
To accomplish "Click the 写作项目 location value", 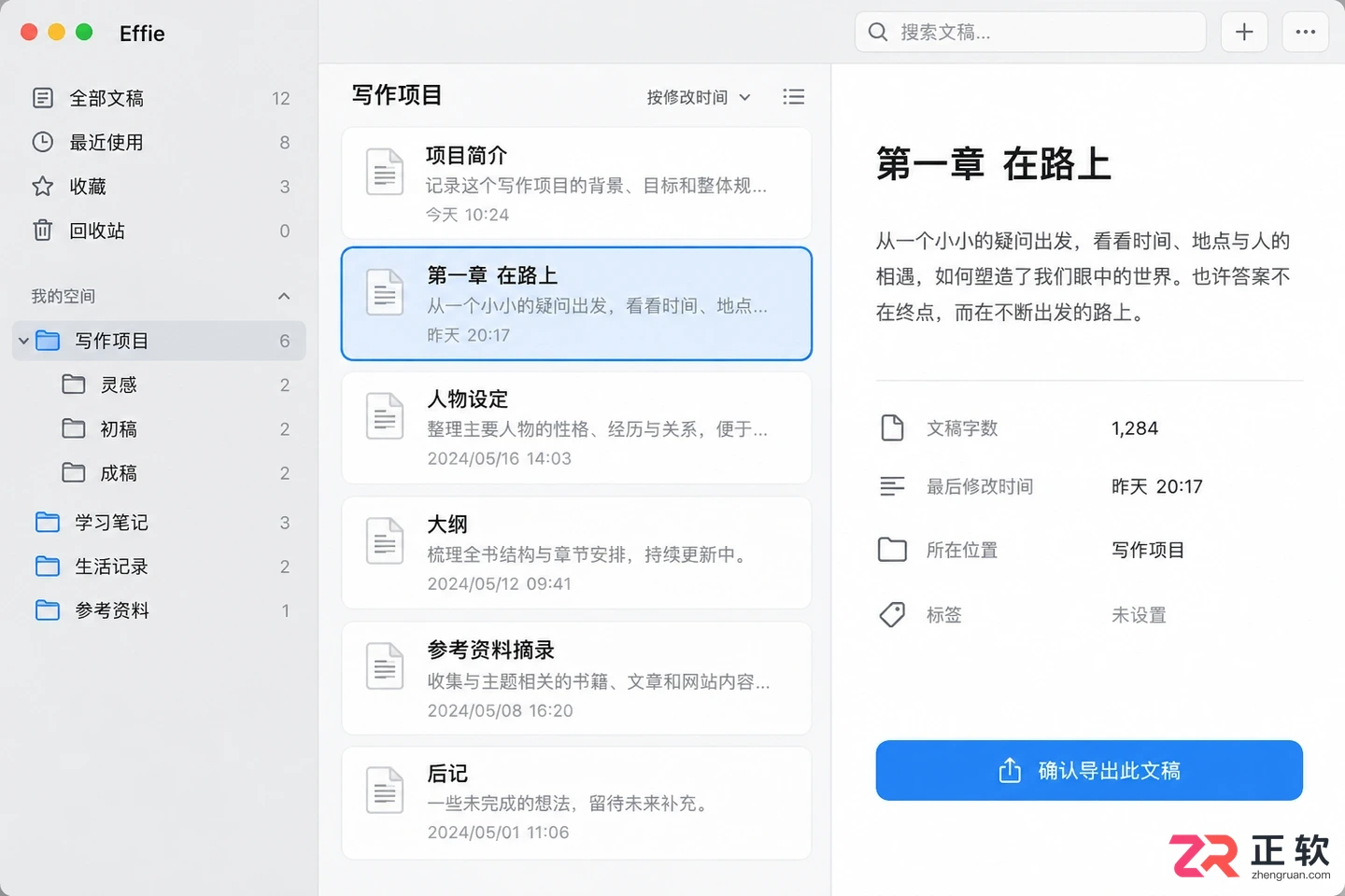I will (1148, 550).
